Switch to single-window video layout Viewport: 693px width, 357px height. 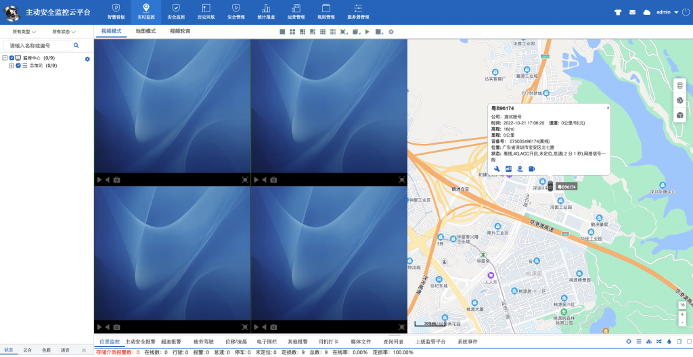(x=282, y=32)
